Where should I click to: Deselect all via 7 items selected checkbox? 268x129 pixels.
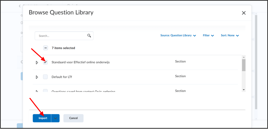45,48
